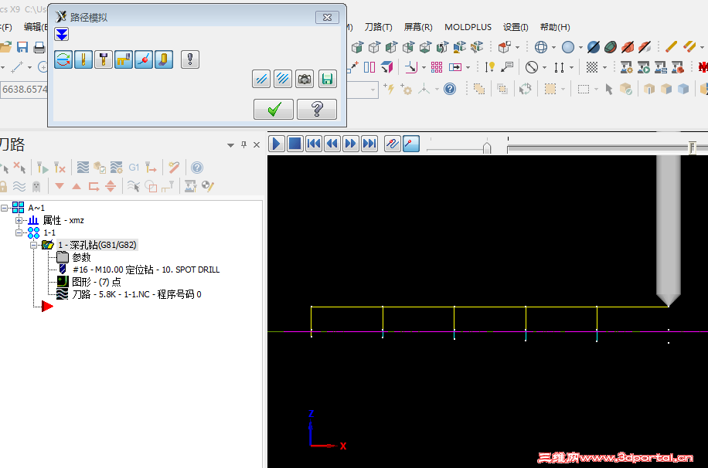This screenshot has width=708, height=468.
Task: Click regenerate all selected operations icon
Action: pyautogui.click(x=43, y=168)
